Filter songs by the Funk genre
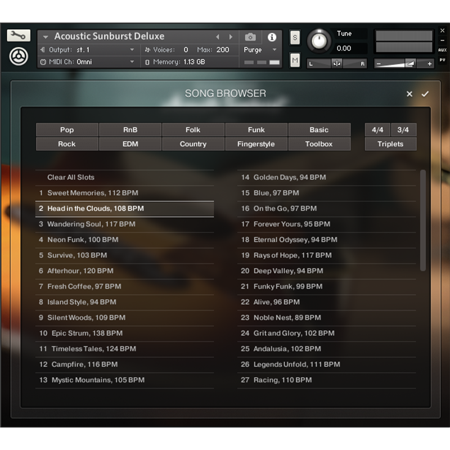Screen dimensions: 450x450 coord(256,130)
